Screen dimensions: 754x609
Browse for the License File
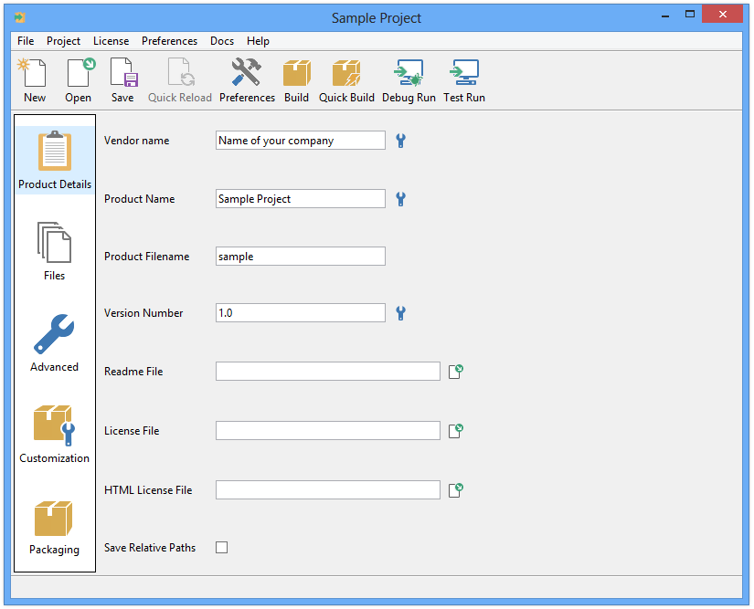click(456, 430)
